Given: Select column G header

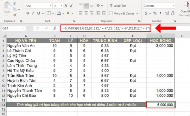Looking at the screenshot, I should (161, 36).
